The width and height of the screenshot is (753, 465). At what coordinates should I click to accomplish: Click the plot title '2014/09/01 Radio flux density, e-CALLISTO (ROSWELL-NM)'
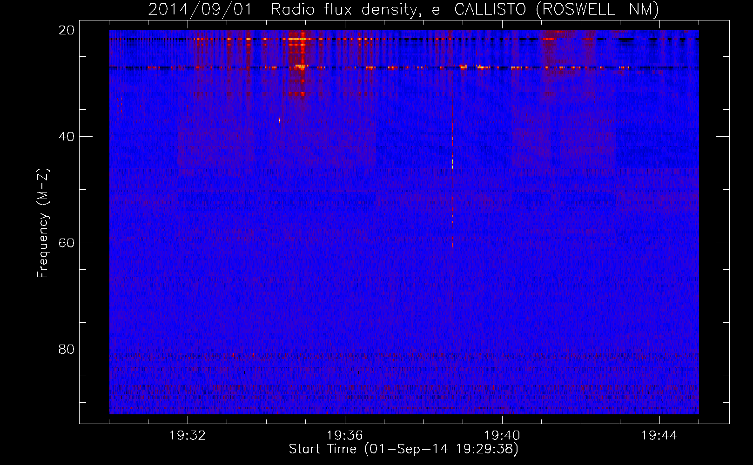coord(403,9)
